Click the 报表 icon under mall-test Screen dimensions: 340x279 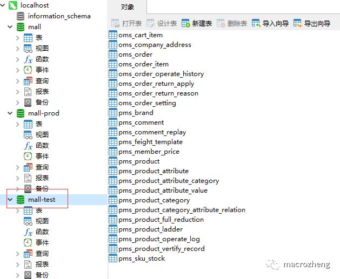[x=28, y=264]
